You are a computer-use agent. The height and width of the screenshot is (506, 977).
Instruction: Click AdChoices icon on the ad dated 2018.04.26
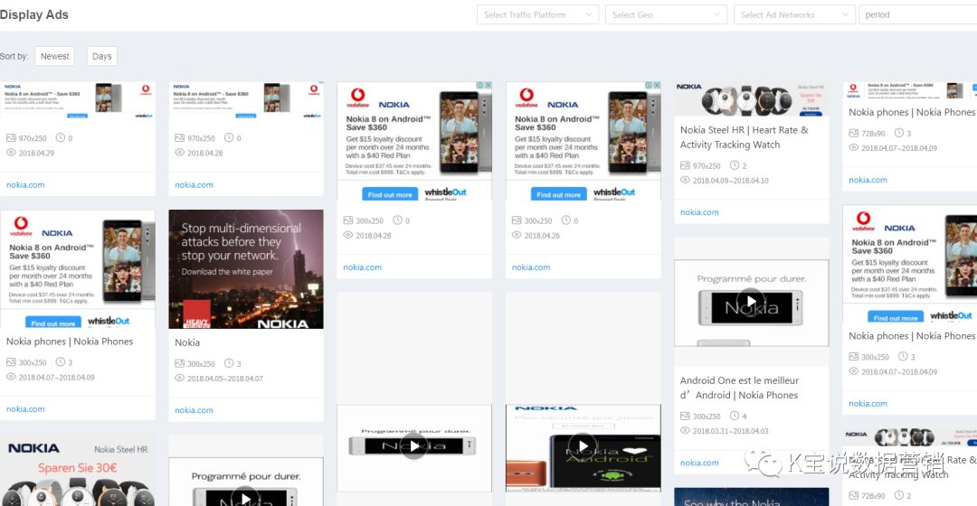[650, 85]
